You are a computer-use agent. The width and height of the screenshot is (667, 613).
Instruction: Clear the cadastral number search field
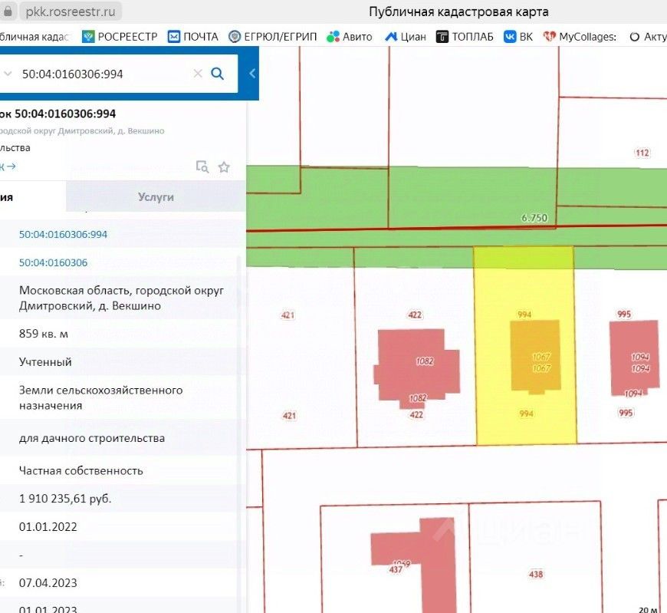[198, 74]
